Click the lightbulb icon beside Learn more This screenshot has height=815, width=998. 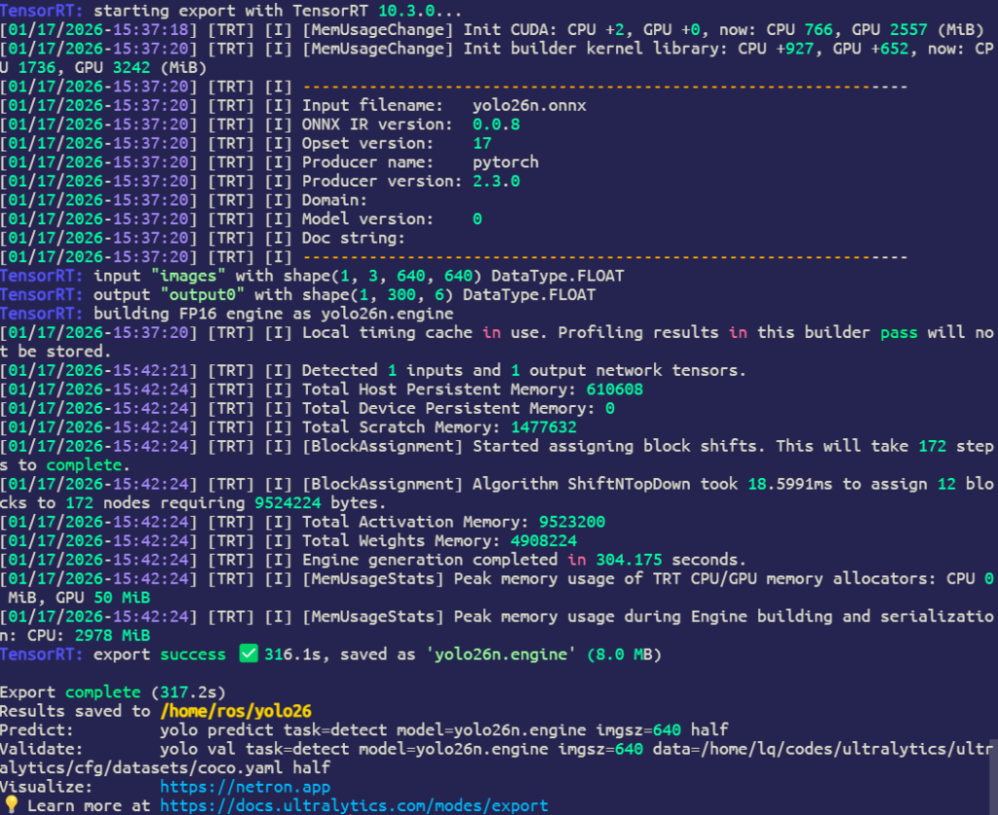[12, 806]
